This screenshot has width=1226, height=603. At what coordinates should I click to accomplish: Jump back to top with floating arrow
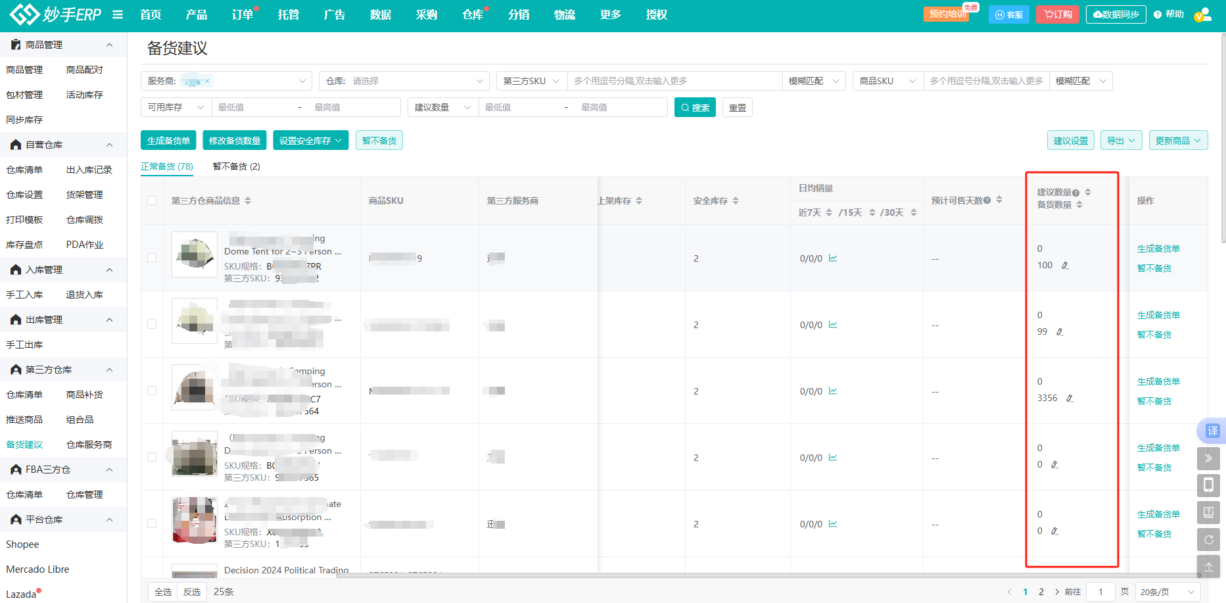(x=1208, y=566)
